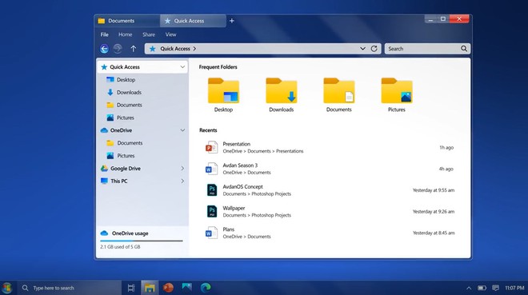Select the Quick Access tab
The image size is (528, 295).
click(193, 21)
